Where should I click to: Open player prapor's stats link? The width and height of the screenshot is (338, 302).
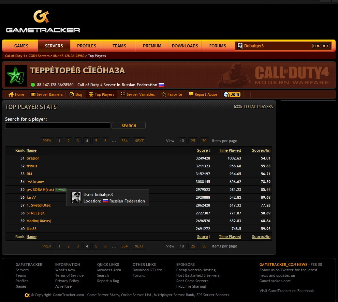[33, 158]
